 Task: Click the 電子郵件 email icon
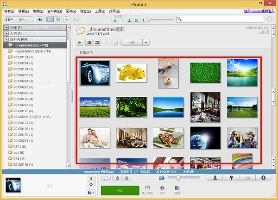coord(147,189)
